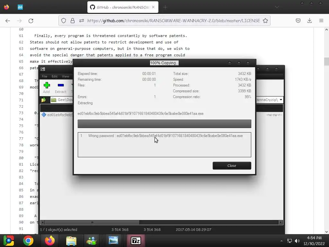This screenshot has width=329, height=247.
Task: Expand the 7-Zip address path dropdown
Action: coord(281,100)
